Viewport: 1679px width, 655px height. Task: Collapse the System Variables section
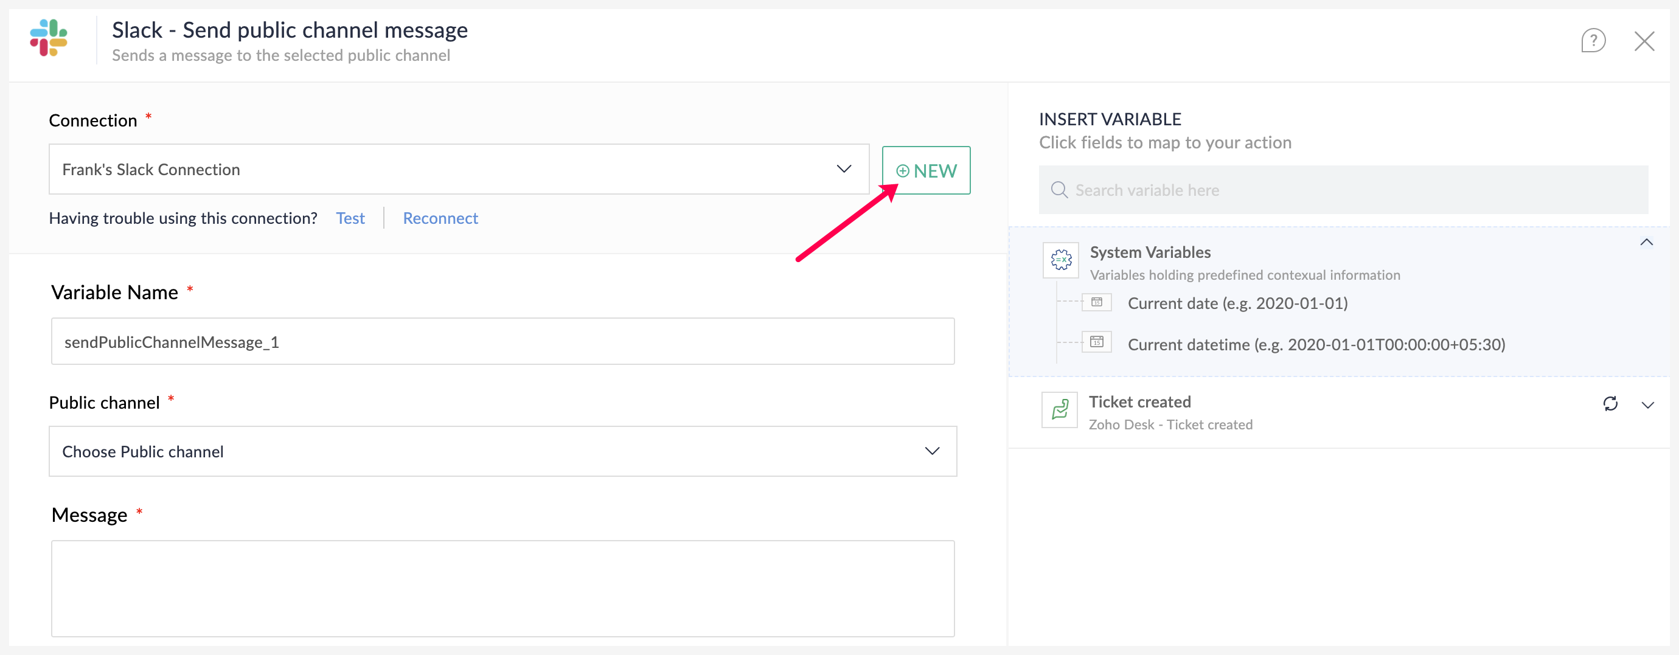coord(1646,243)
